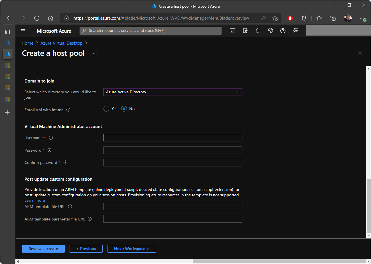Focus ARM template parameter file URL field
This screenshot has height=264, width=371.
[x=173, y=219]
